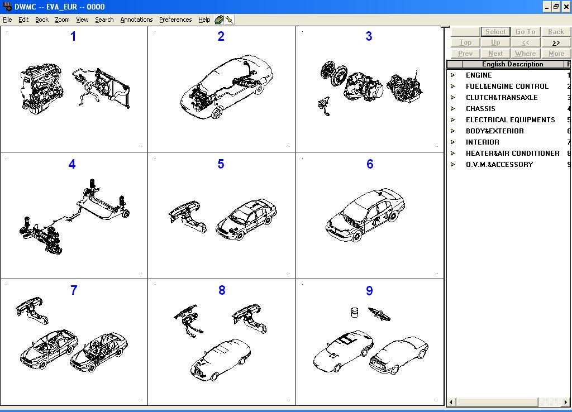Viewport: 572px width, 412px height.
Task: Expand the INTERIOR row arrow
Action: tap(453, 142)
